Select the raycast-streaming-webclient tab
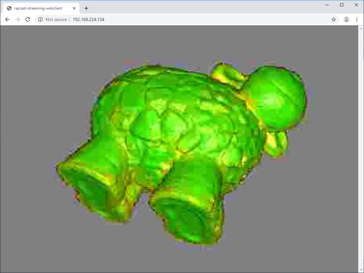 [x=38, y=8]
